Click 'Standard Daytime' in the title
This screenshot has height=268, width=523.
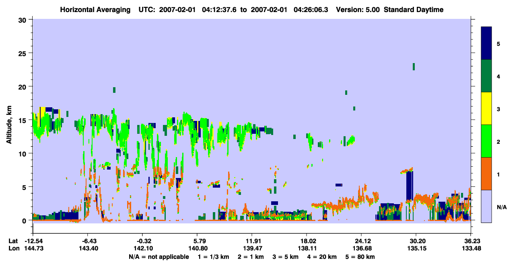point(414,10)
